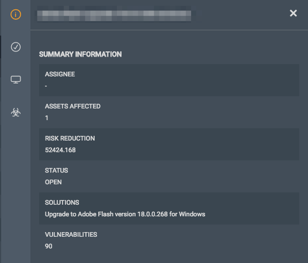Screen dimensions: 308x263
Task: Close the summary panel with X
Action: (x=293, y=13)
